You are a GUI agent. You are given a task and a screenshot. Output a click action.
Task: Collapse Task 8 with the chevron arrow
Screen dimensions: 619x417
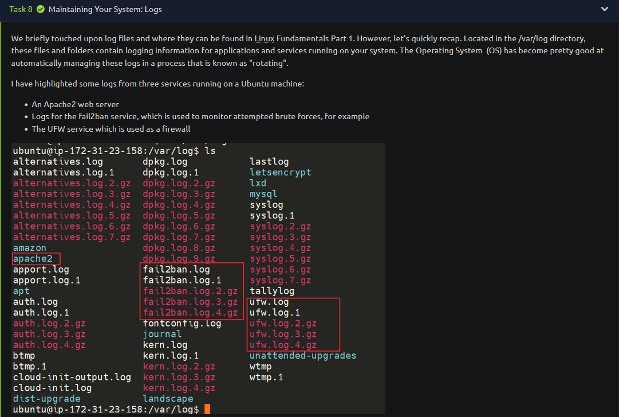[x=604, y=9]
